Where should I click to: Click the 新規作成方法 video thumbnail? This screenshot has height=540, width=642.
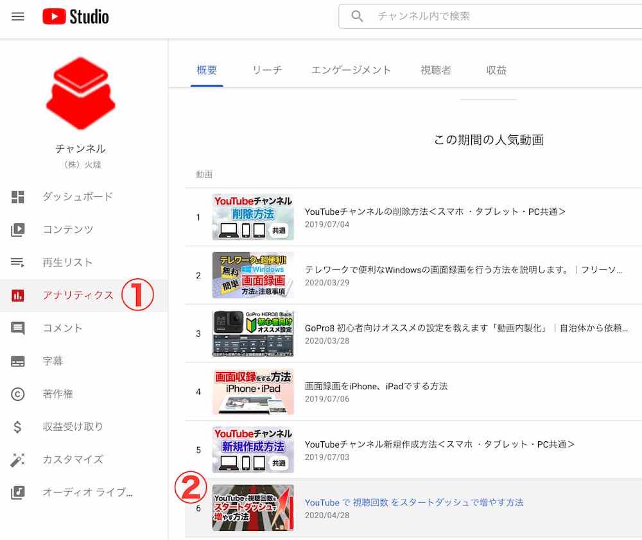coord(253,450)
